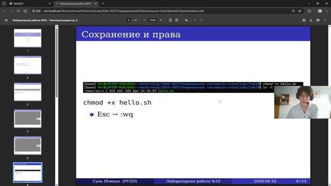Open the Chrome three-dot menu

[x=327, y=11]
